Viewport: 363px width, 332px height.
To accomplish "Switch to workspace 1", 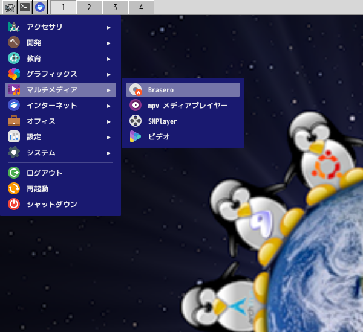I will point(63,7).
